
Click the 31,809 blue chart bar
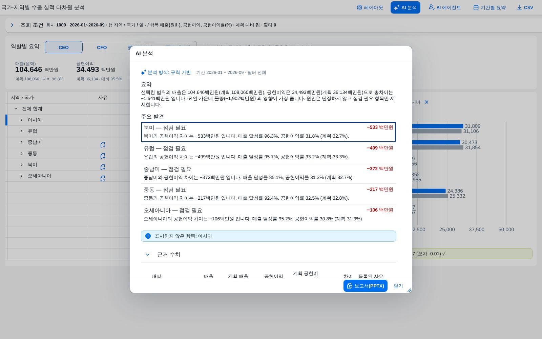(437, 126)
